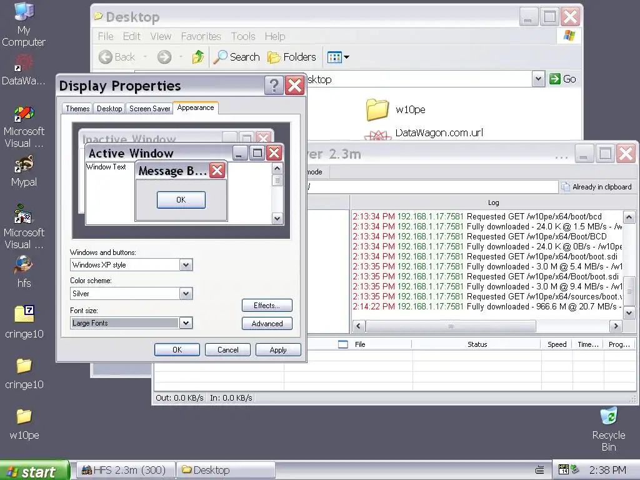The height and width of the screenshot is (480, 640).
Task: Click the HFS tray icon in system tray
Action: click(563, 469)
